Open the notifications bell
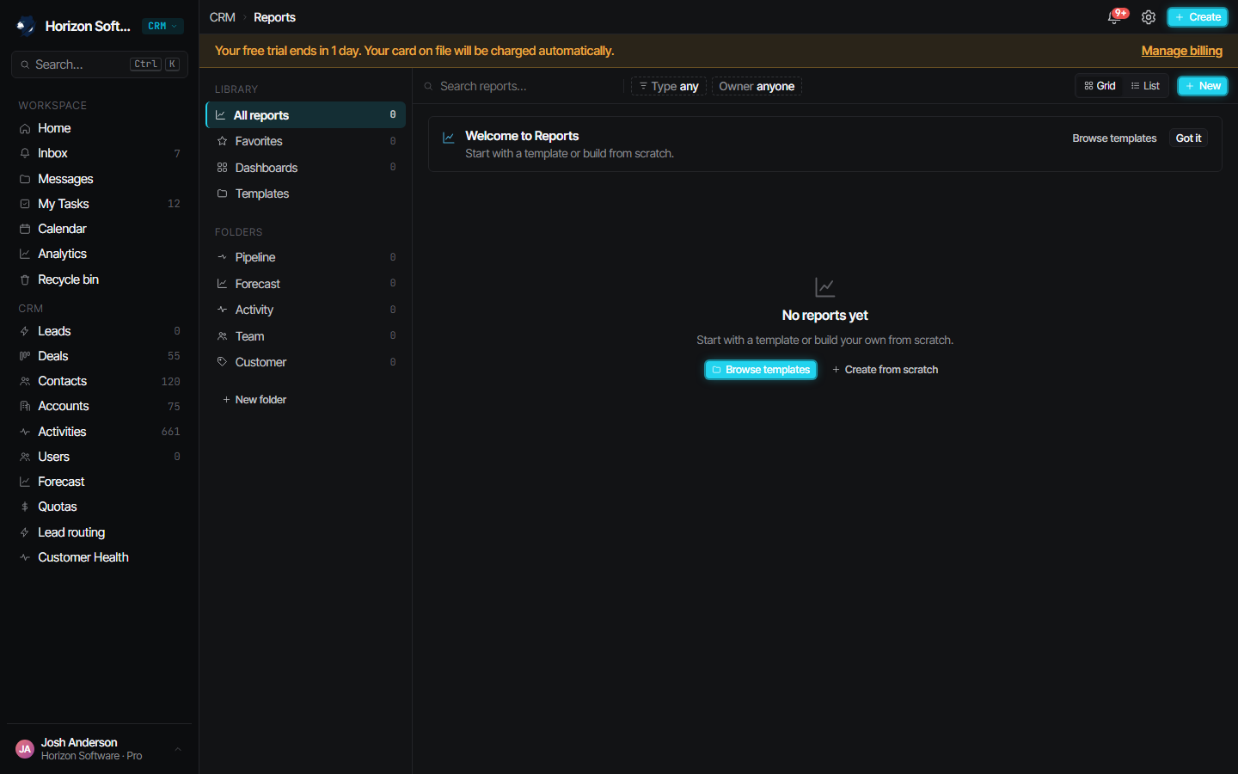Screen dimensions: 1238x774 coord(1115,17)
